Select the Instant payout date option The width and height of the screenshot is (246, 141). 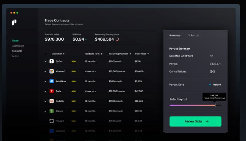point(215,85)
